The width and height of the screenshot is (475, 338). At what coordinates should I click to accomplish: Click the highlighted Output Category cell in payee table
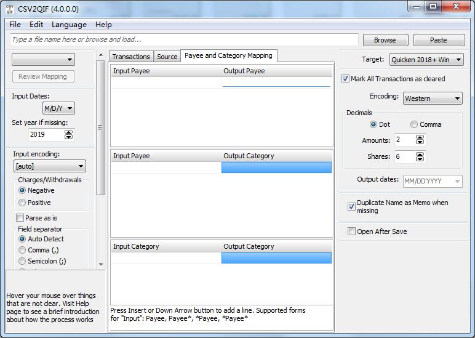[x=277, y=167]
